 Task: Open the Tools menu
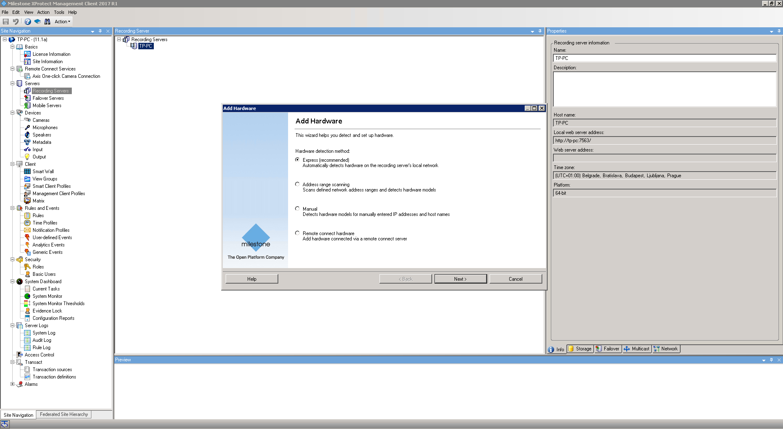click(x=59, y=12)
